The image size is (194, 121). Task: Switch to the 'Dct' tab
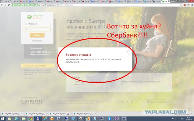coord(148,2)
